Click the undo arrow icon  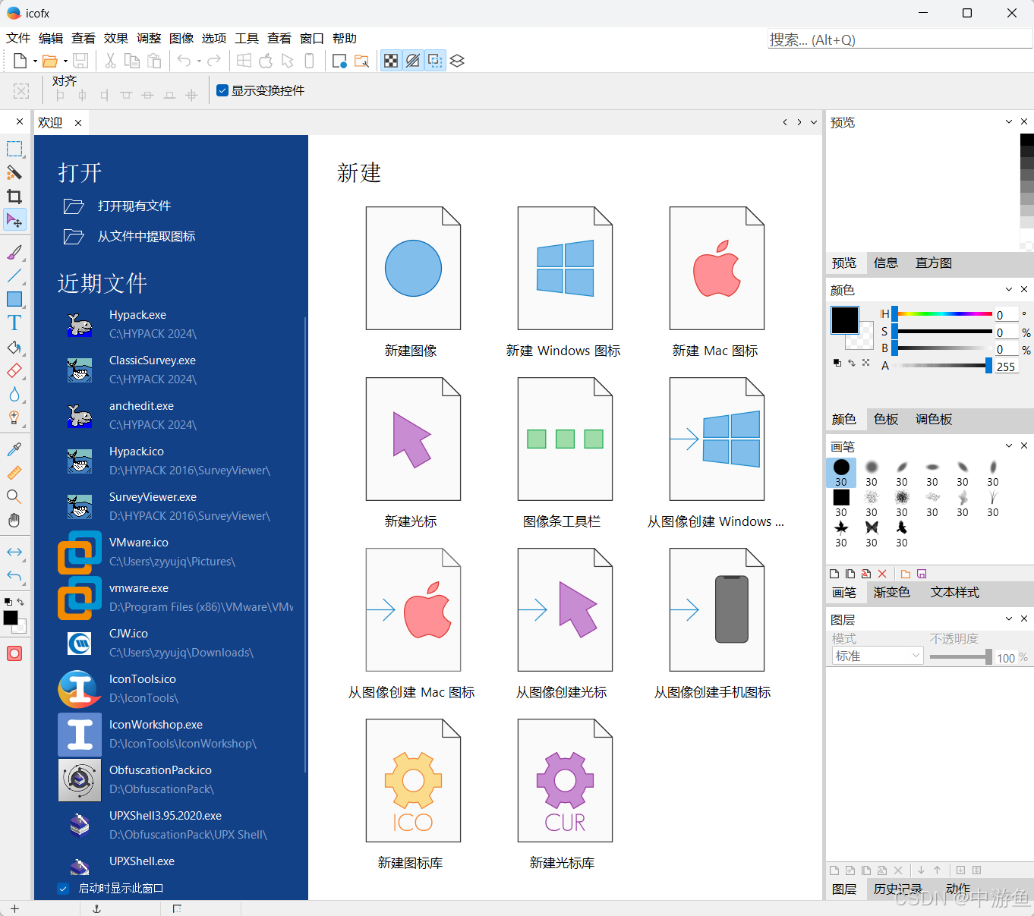pyautogui.click(x=184, y=61)
